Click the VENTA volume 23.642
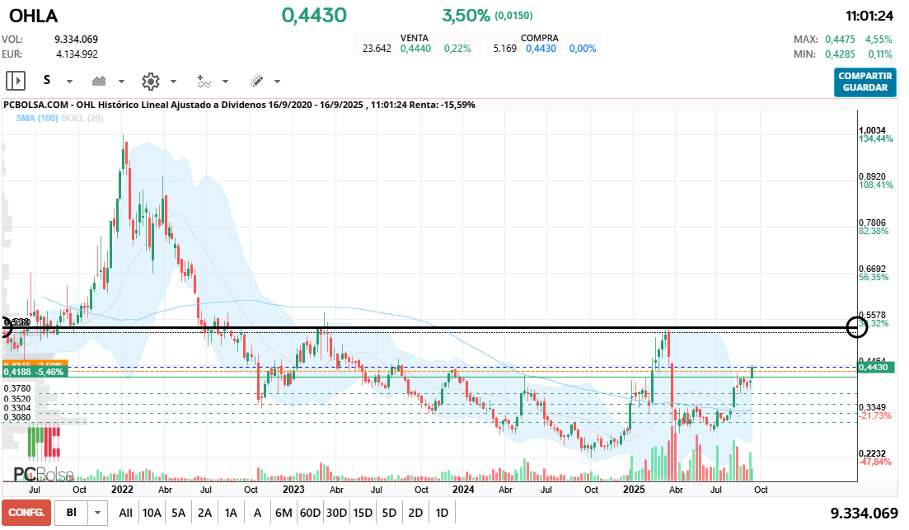 377,49
